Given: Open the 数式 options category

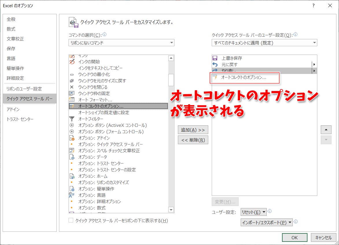Looking at the screenshot, I should (x=30, y=29).
